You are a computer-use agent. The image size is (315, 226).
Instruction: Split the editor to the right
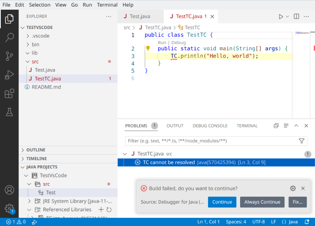[296, 17]
